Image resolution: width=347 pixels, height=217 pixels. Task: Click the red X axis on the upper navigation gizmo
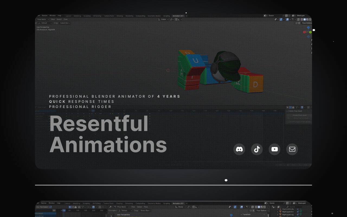[304, 32]
